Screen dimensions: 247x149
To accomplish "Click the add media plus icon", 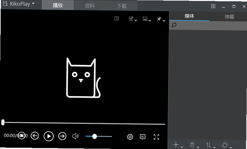I will pos(176,145).
